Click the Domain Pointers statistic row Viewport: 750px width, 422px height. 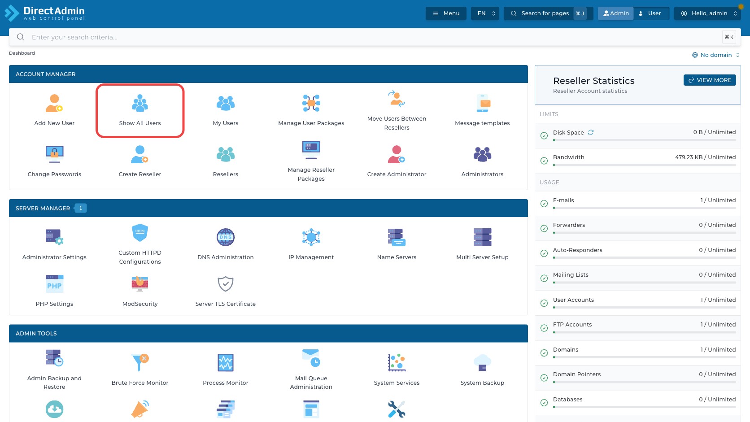(x=638, y=378)
